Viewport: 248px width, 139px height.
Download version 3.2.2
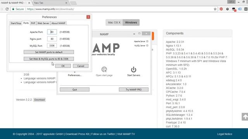[40, 100]
